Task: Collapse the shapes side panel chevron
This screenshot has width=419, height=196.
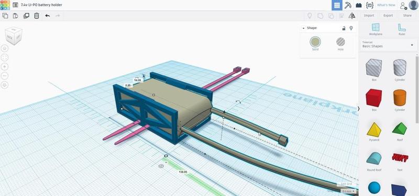Action: coord(358,109)
